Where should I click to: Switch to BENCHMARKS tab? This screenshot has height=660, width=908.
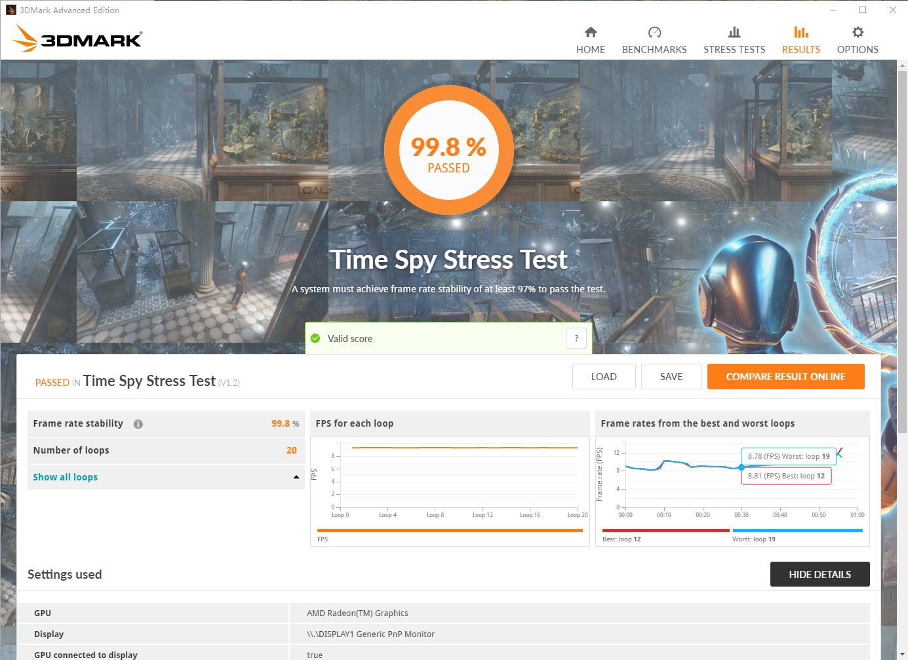(x=654, y=50)
